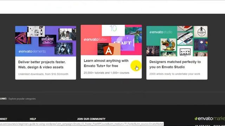
Task: Click 'Deliver better projects faster' heading
Action: point(42,64)
